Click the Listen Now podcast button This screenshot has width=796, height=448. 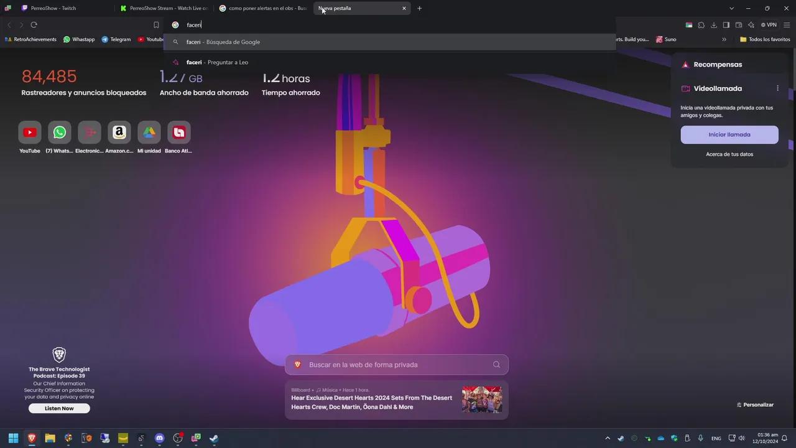59,408
